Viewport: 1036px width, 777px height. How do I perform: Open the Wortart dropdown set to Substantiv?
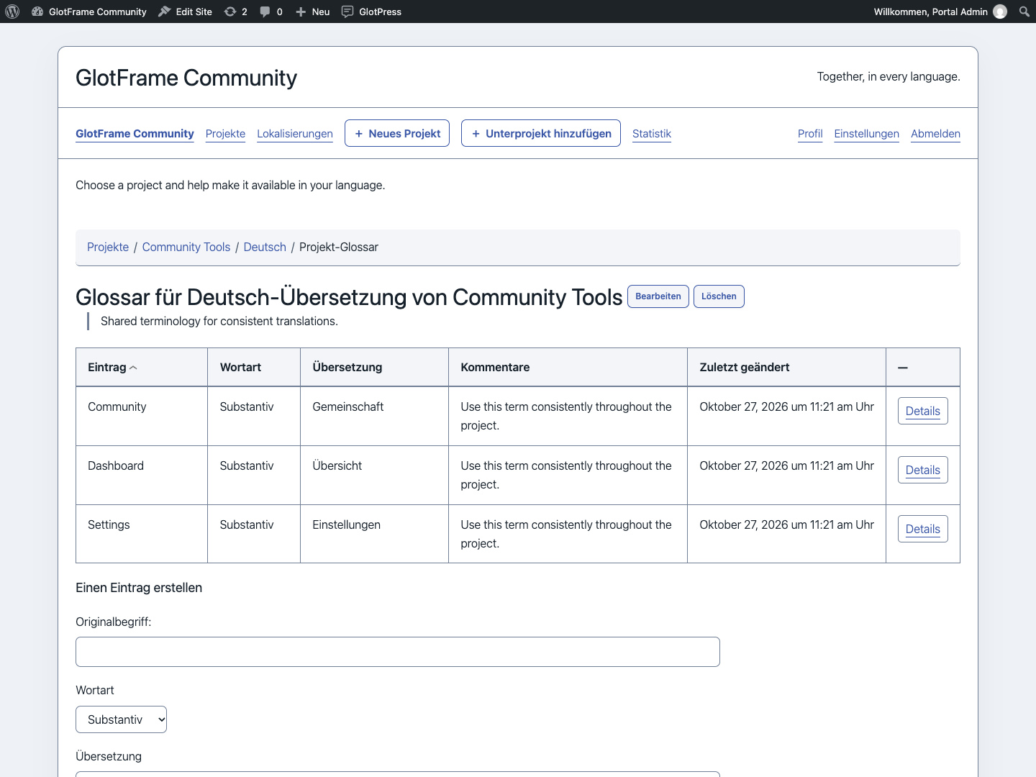[x=121, y=719]
